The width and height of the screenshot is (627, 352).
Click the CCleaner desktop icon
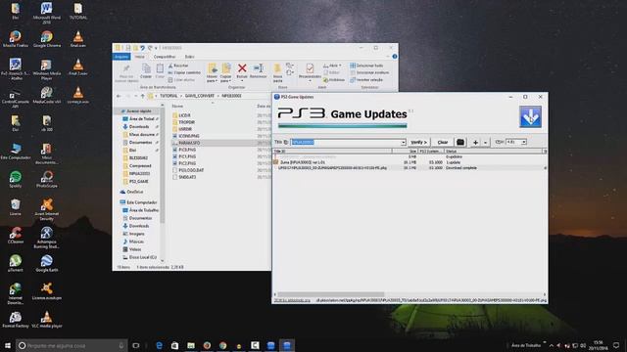(16, 235)
